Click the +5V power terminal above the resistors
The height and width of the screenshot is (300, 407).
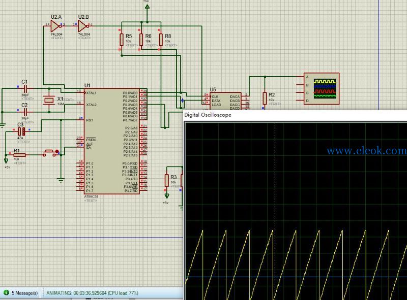(147, 7)
